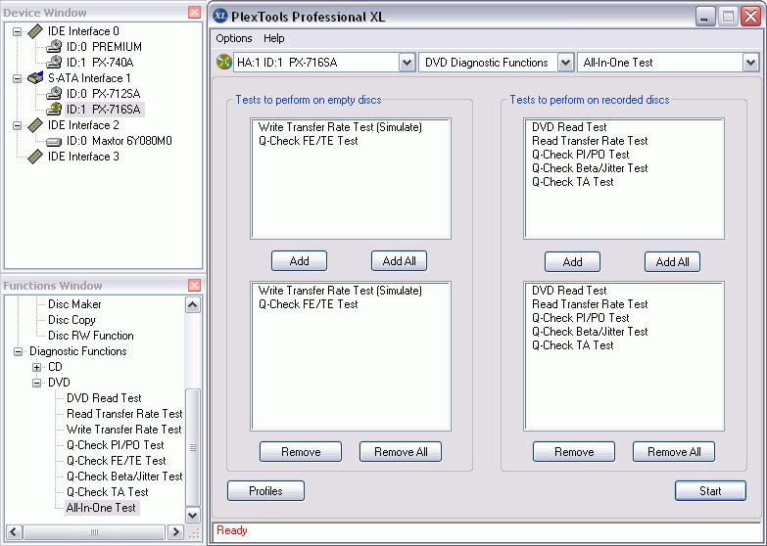
Task: Expand the CD diagnostic functions node
Action: (36, 367)
